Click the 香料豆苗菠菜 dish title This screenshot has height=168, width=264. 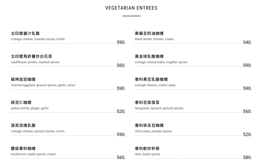coord(147,102)
